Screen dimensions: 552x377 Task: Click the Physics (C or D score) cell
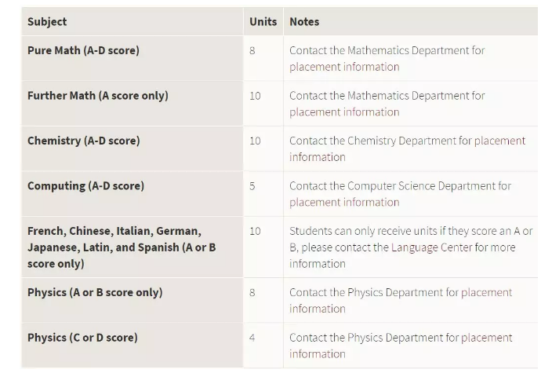click(x=133, y=346)
